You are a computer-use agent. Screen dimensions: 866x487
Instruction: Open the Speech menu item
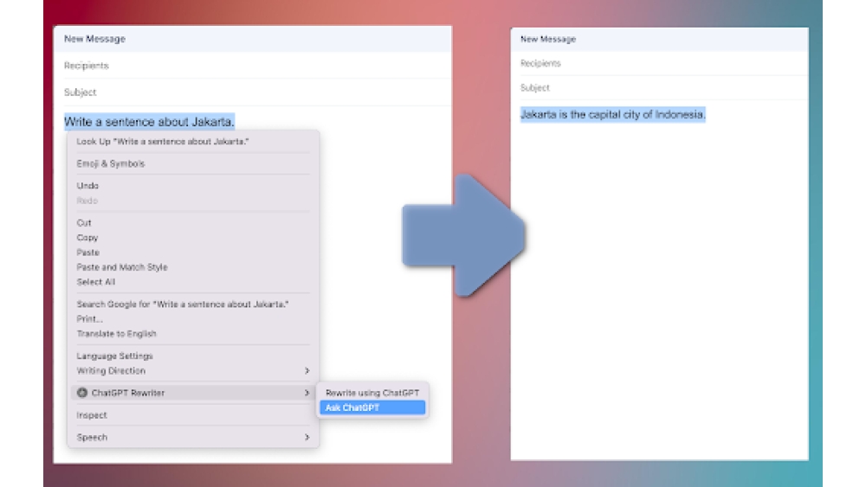193,438
